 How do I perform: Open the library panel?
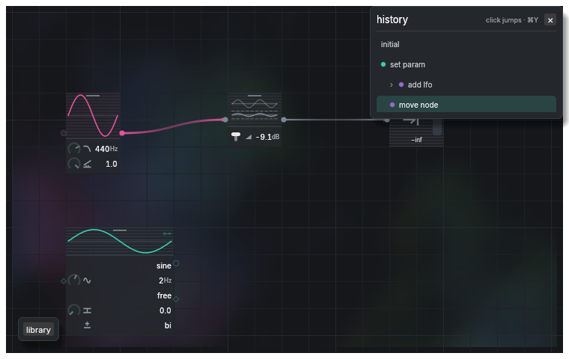[x=38, y=330]
